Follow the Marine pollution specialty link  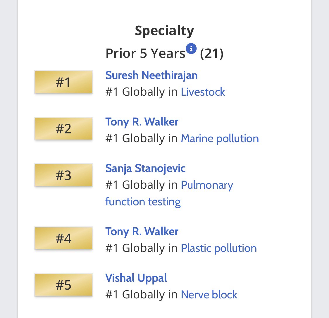point(220,138)
